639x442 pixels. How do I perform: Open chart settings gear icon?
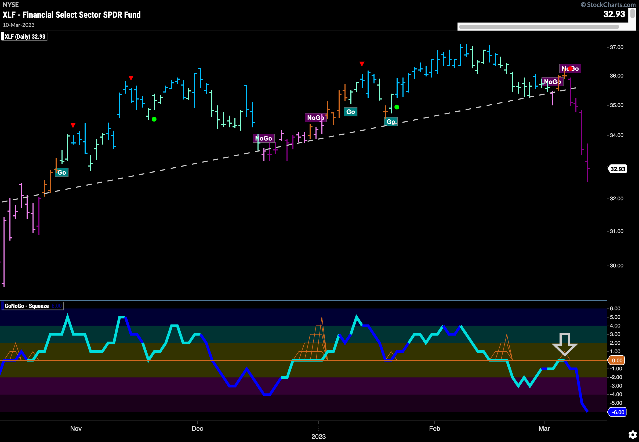pyautogui.click(x=632, y=434)
